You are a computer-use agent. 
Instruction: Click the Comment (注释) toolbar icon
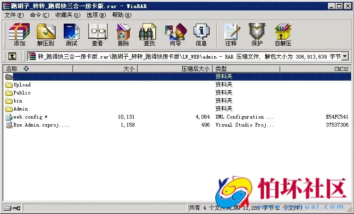(x=231, y=34)
